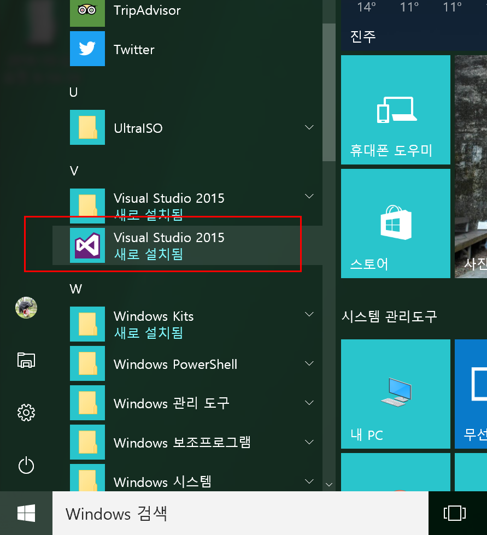This screenshot has height=535, width=487.
Task: Open the blue 무선 tile
Action: pos(471,394)
